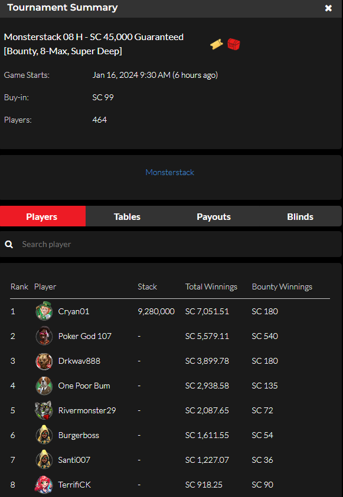Click bounty winnings SC 36

click(262, 460)
